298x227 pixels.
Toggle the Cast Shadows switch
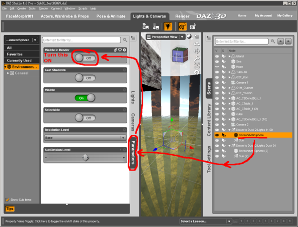[85, 78]
